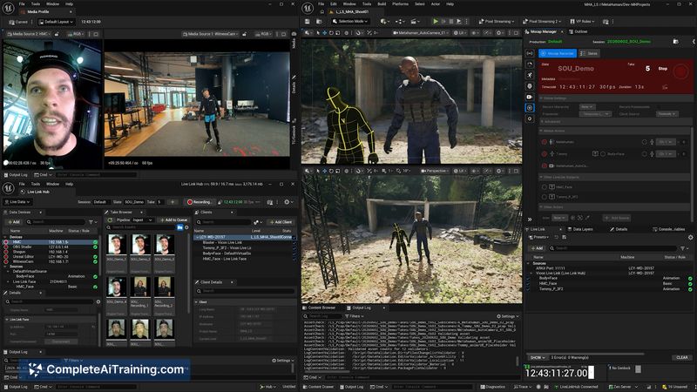Select the translate move gizmo tool in top viewport

coord(324,33)
